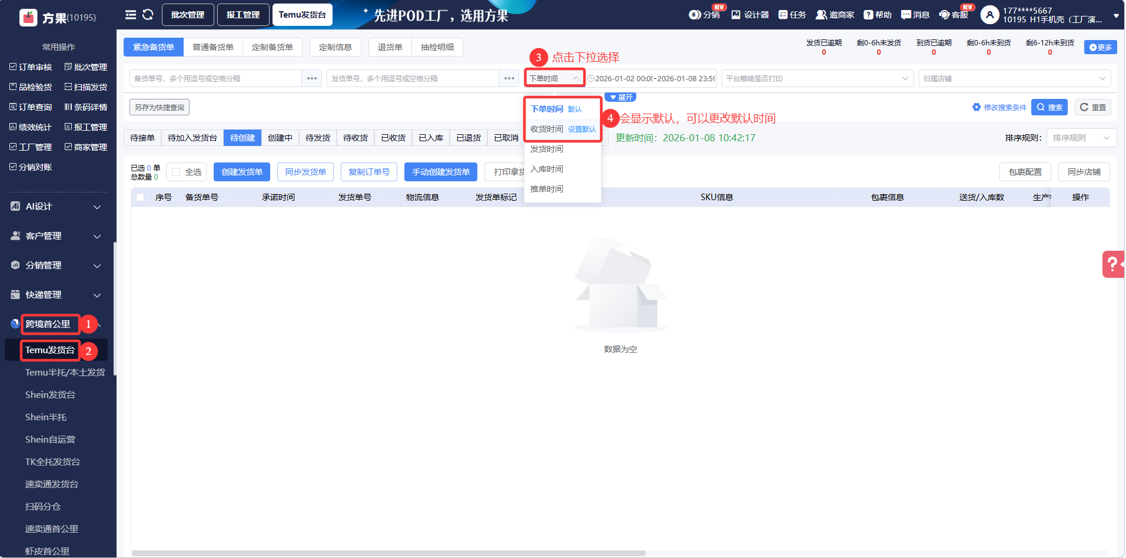1126x558 pixels.
Task: Open Shein发货台 in the sidebar
Action: (x=50, y=395)
